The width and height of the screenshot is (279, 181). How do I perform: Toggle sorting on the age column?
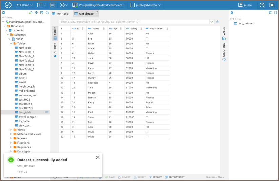121,29
